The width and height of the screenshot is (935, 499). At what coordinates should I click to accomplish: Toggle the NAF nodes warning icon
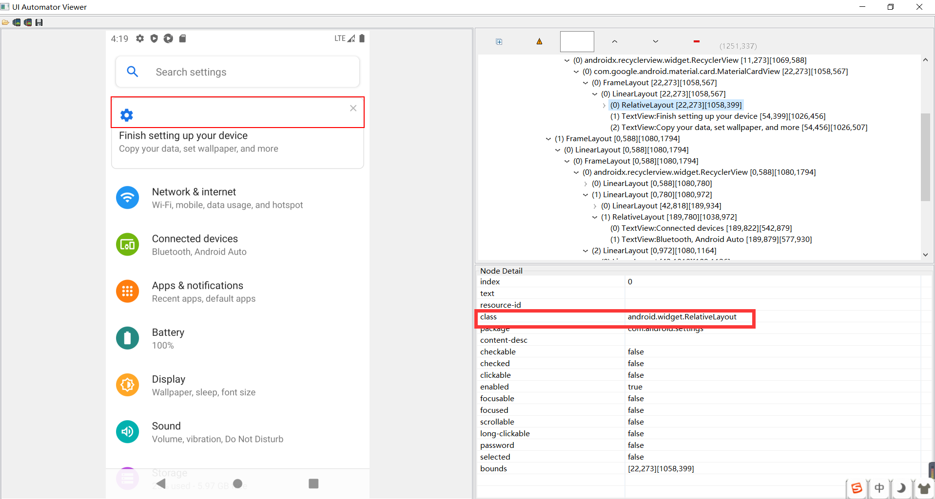[539, 41]
